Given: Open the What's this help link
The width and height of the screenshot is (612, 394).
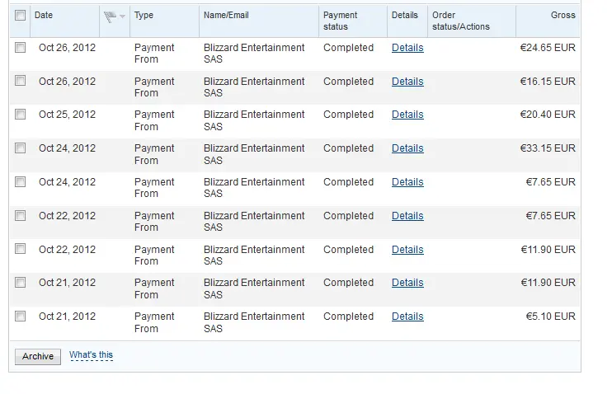Looking at the screenshot, I should click(91, 355).
